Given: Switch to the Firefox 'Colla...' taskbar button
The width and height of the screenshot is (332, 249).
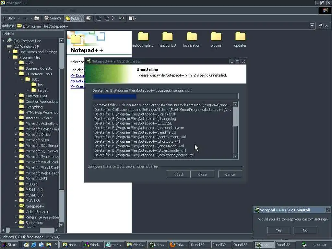Looking at the screenshot, I should click(x=179, y=245).
